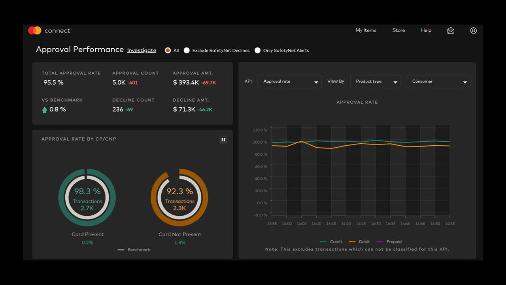
Task: Toggle the Credit legend line marker
Action: click(323, 242)
